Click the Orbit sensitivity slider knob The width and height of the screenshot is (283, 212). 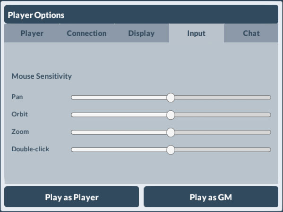(171, 115)
